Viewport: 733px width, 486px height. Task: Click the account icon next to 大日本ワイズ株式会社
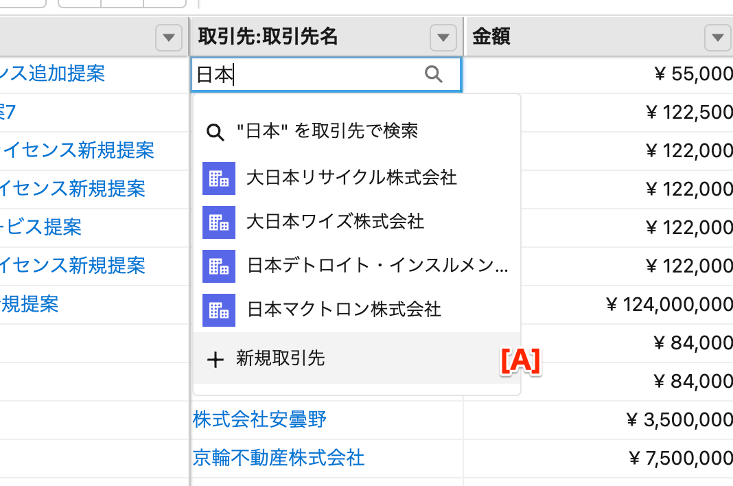point(219,222)
